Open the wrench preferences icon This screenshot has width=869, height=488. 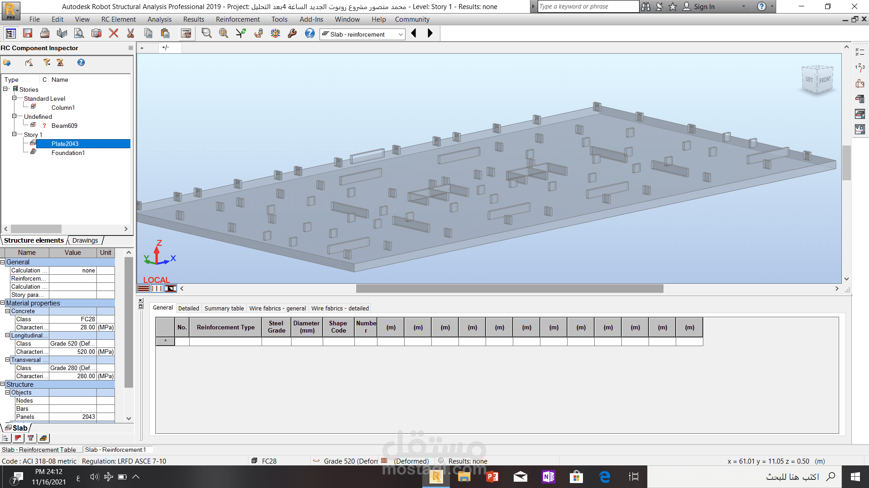point(292,33)
